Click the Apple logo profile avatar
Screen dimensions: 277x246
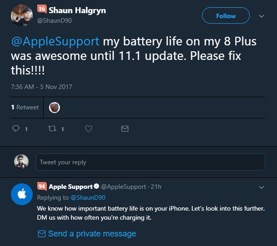(20, 195)
